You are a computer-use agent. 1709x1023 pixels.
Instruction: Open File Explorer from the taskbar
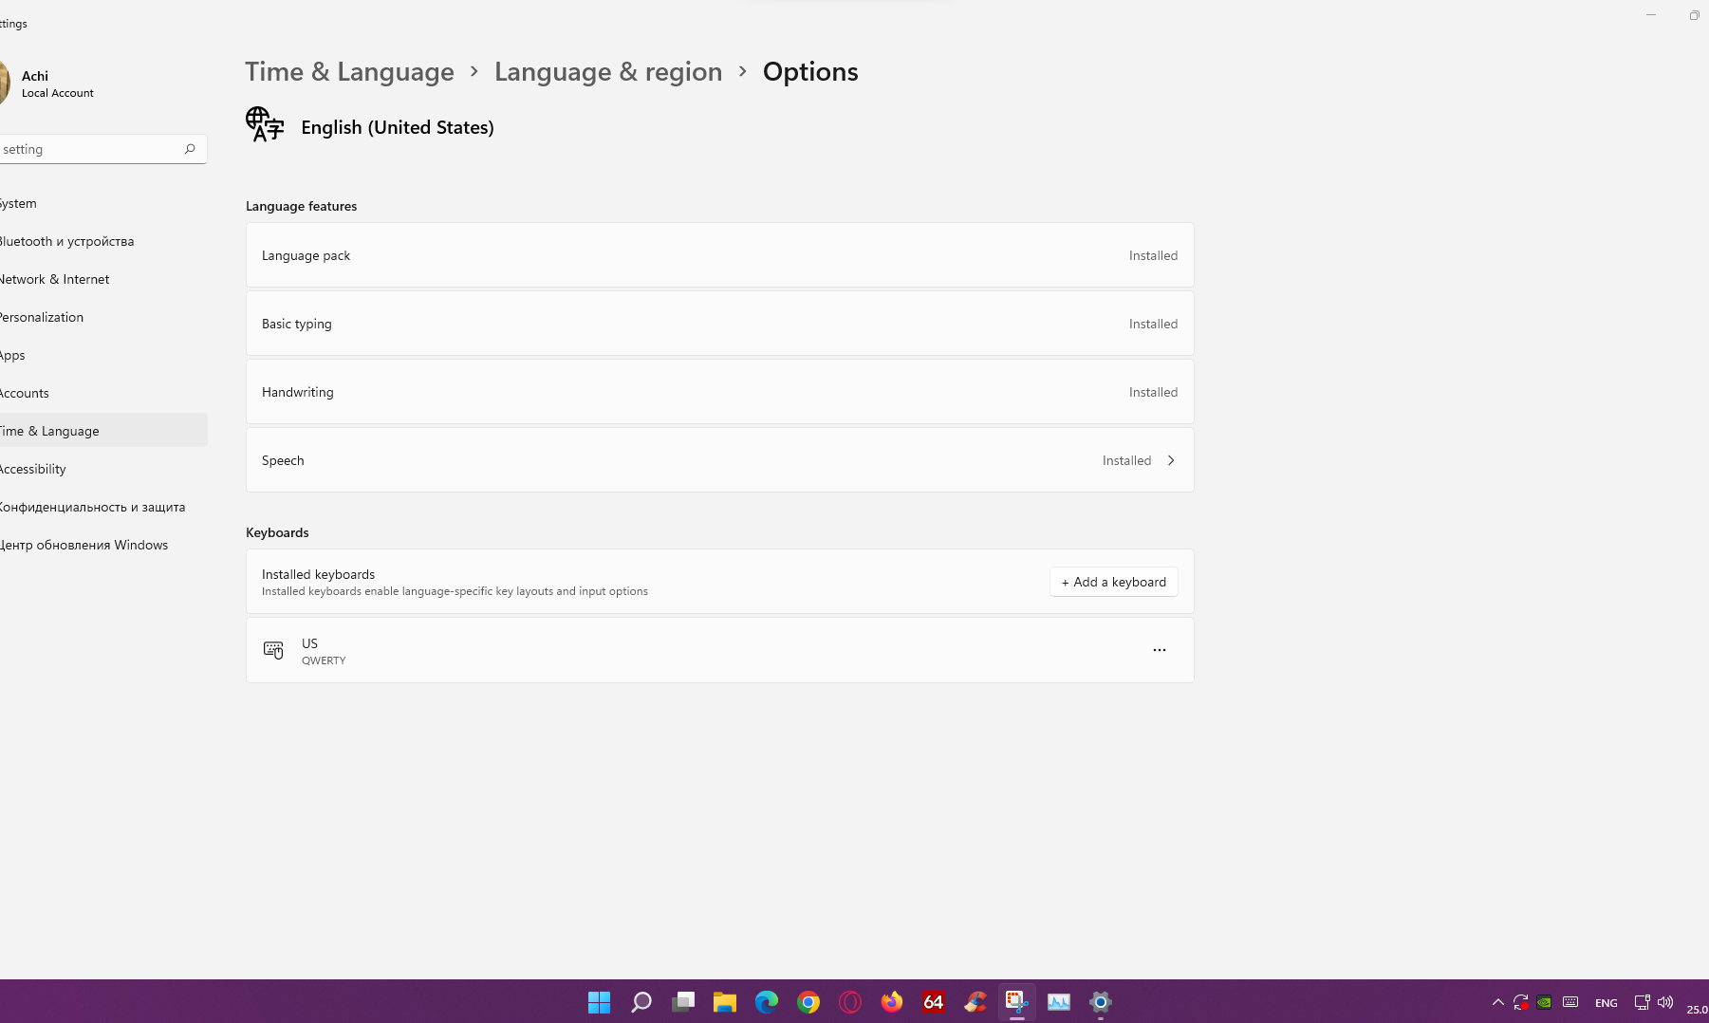(725, 1002)
